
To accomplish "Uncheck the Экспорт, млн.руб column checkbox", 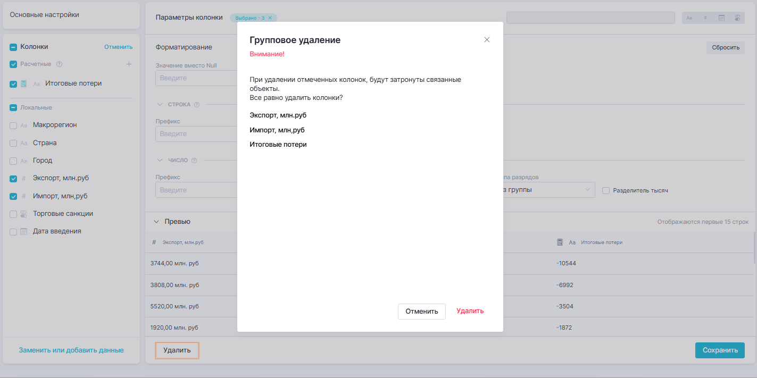I will [13, 179].
